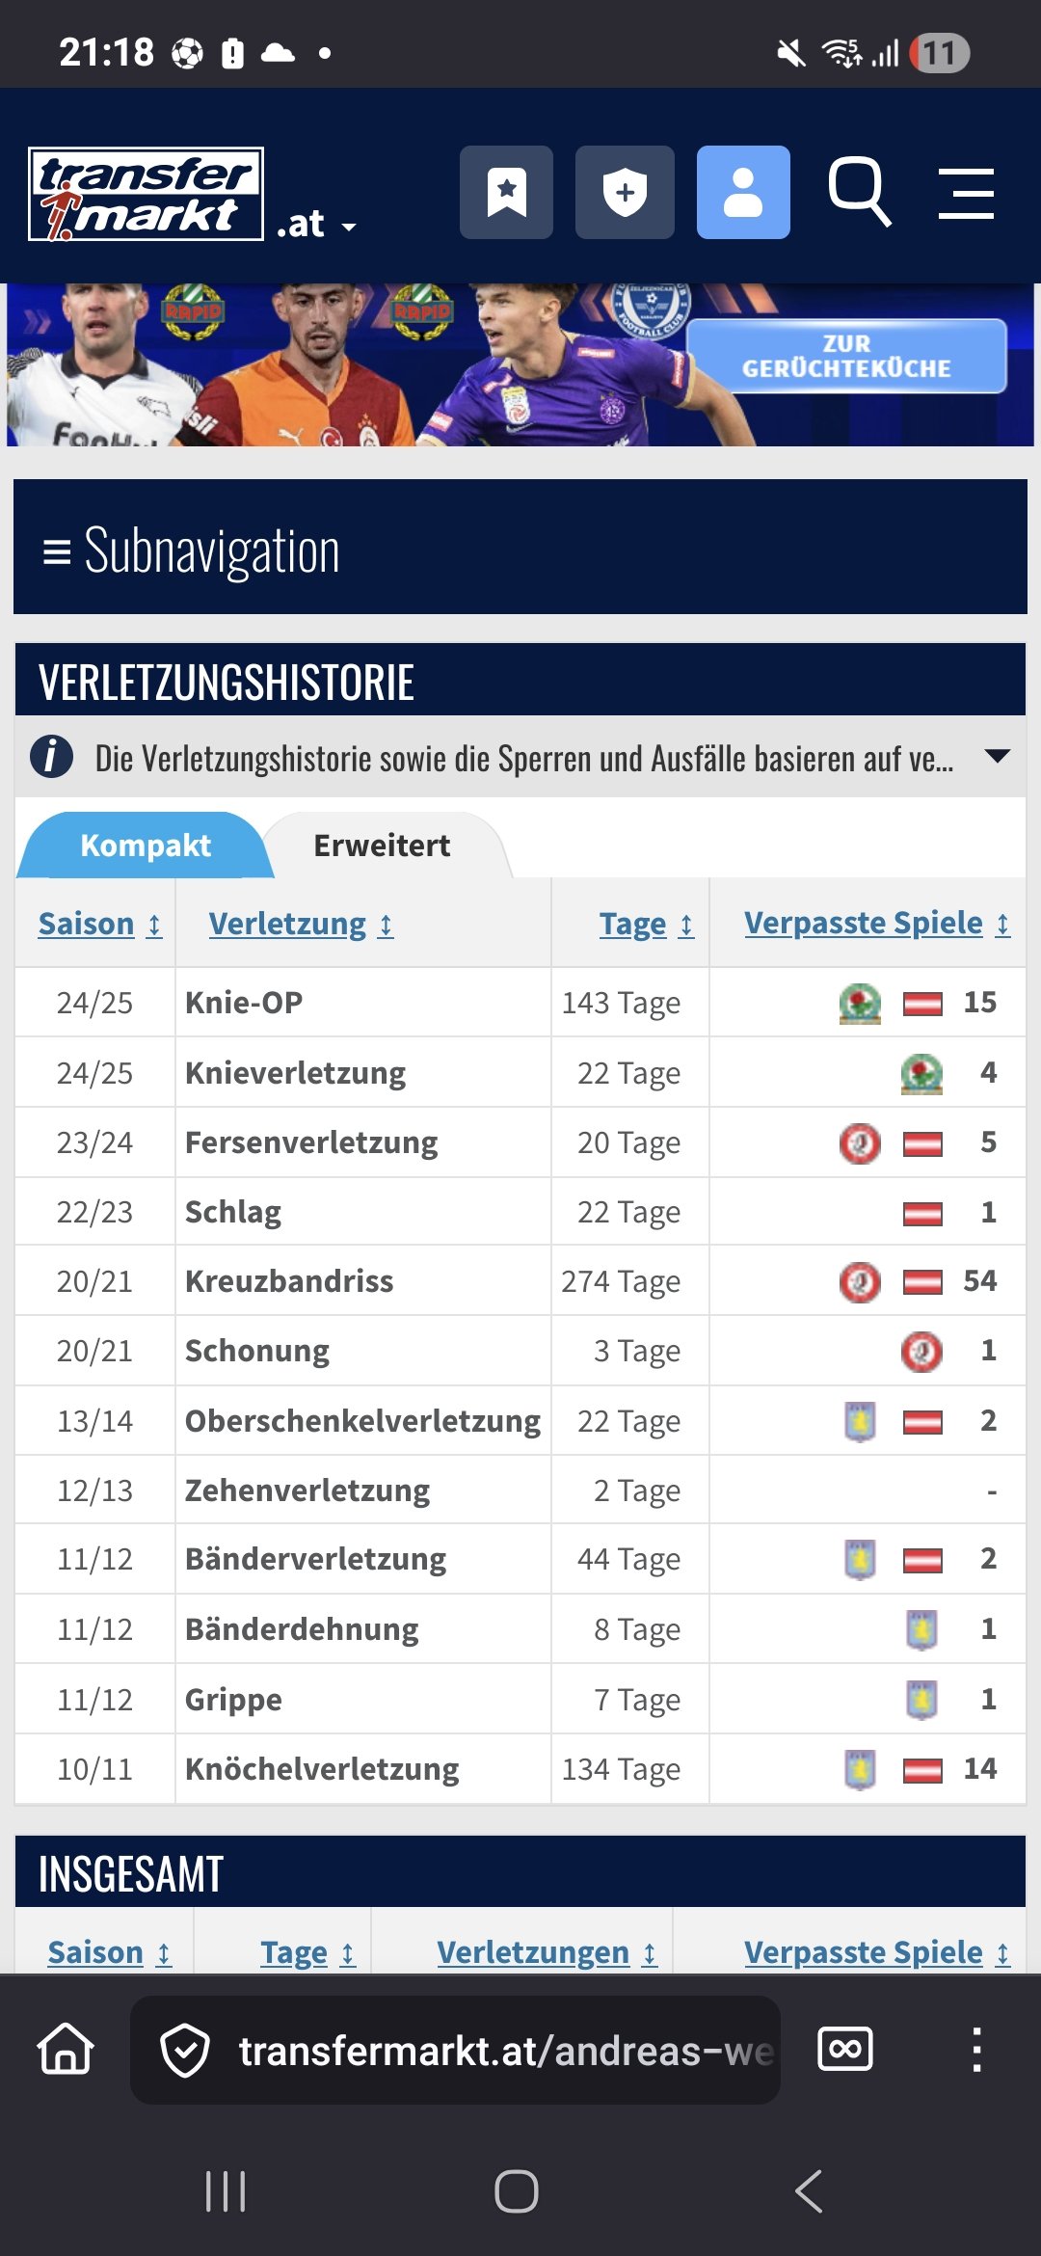Open the bookmark watchlist icon
The width and height of the screenshot is (1041, 2256).
coord(506,193)
